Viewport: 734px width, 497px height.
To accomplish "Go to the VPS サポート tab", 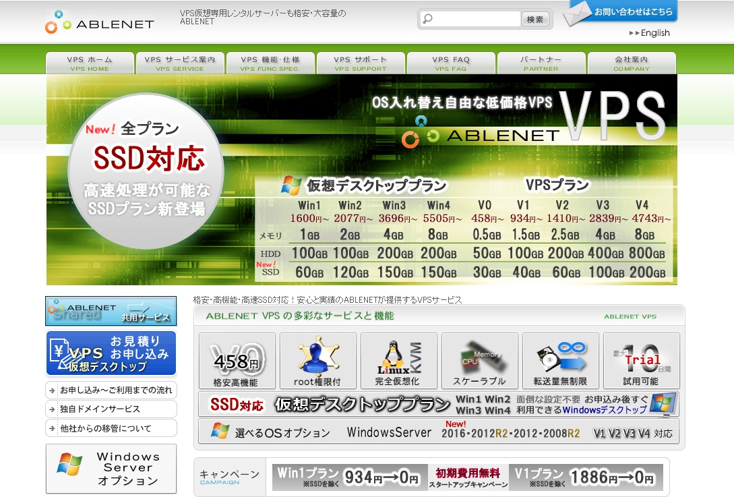I will [361, 63].
